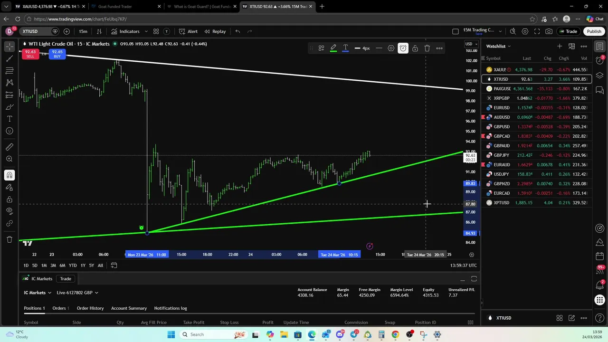Image resolution: width=608 pixels, height=342 pixels.
Task: Select the crosshair cursor tool
Action: [9, 46]
